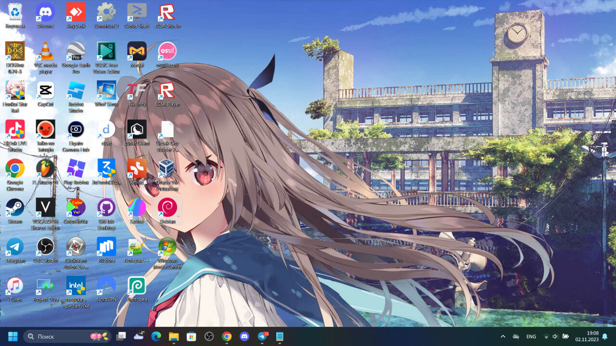
Task: Select the GitHub Desktop shortcut
Action: point(106,208)
